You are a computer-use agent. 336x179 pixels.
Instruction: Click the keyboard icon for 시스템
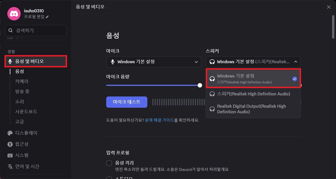click(10, 155)
